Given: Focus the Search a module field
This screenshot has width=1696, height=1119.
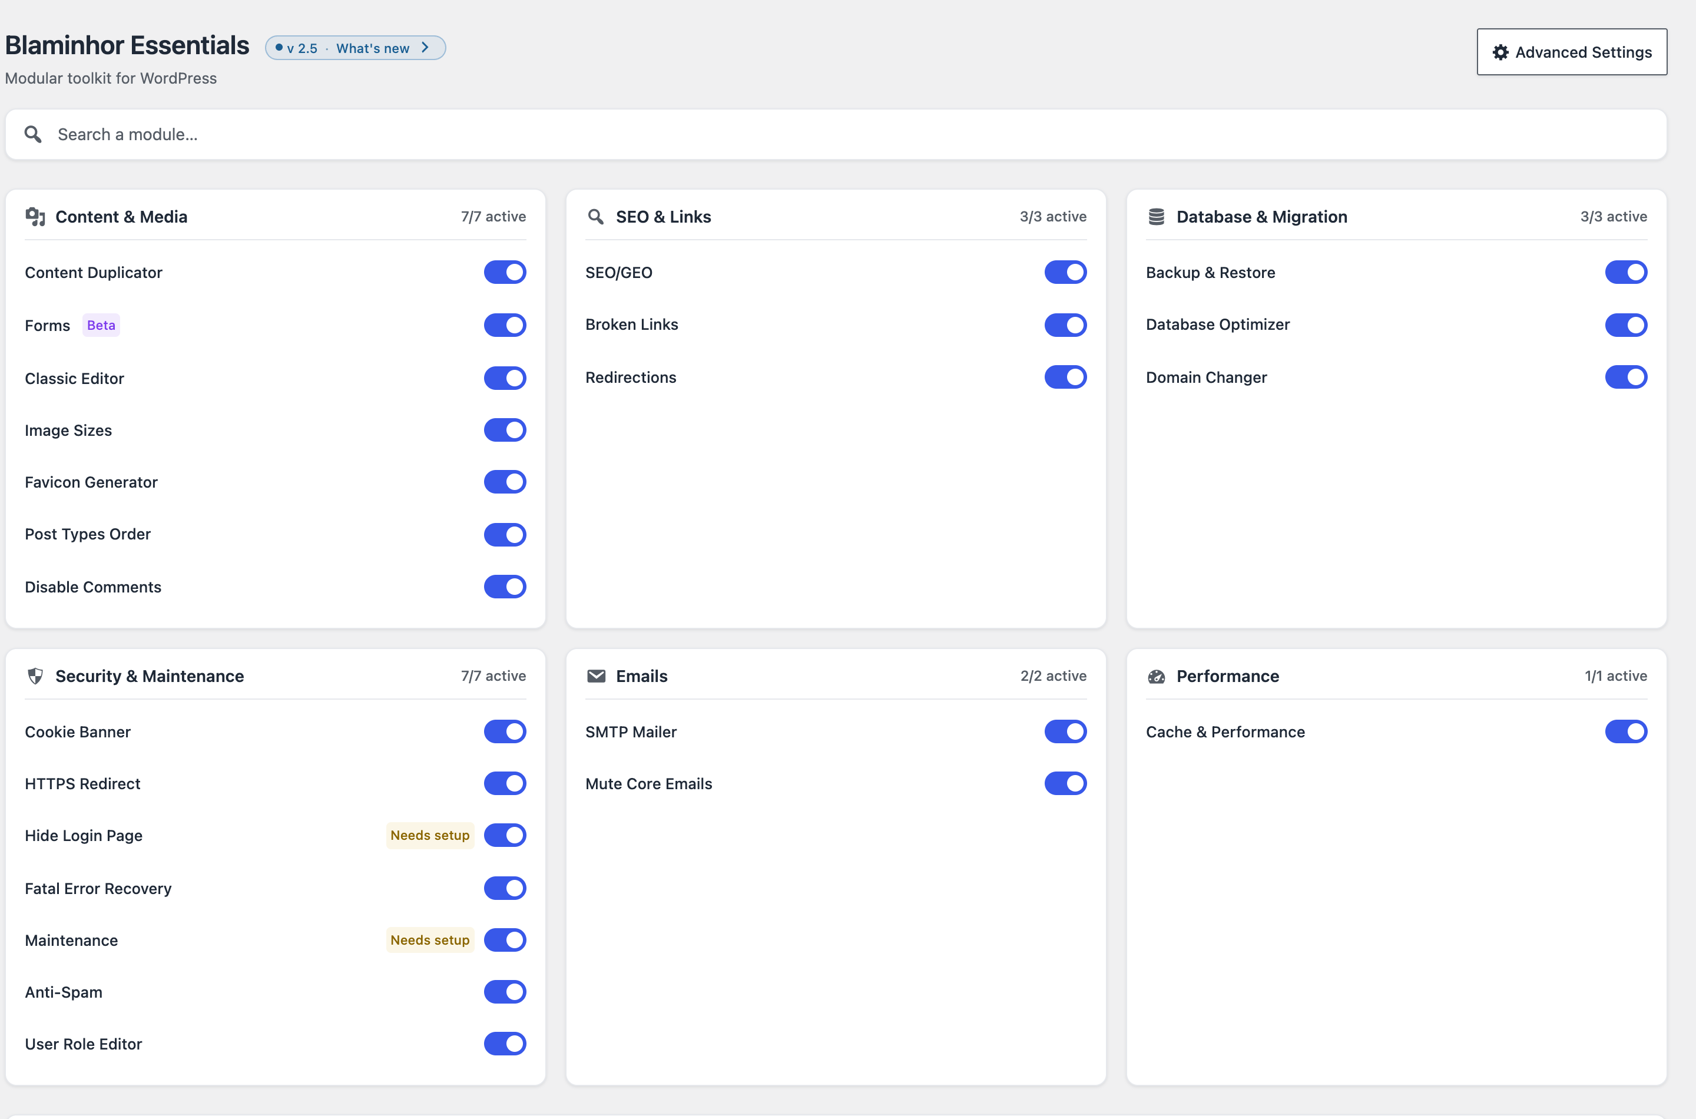Looking at the screenshot, I should [x=836, y=134].
